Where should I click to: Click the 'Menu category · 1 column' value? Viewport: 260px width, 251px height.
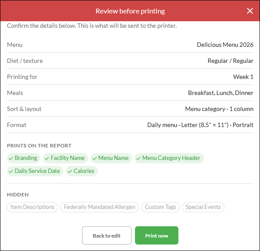pos(219,109)
